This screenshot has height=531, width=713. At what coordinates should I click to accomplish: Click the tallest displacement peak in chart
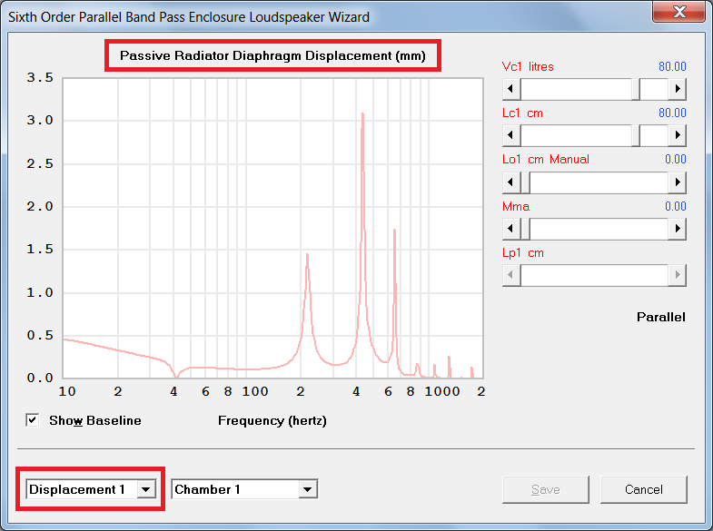(362, 114)
